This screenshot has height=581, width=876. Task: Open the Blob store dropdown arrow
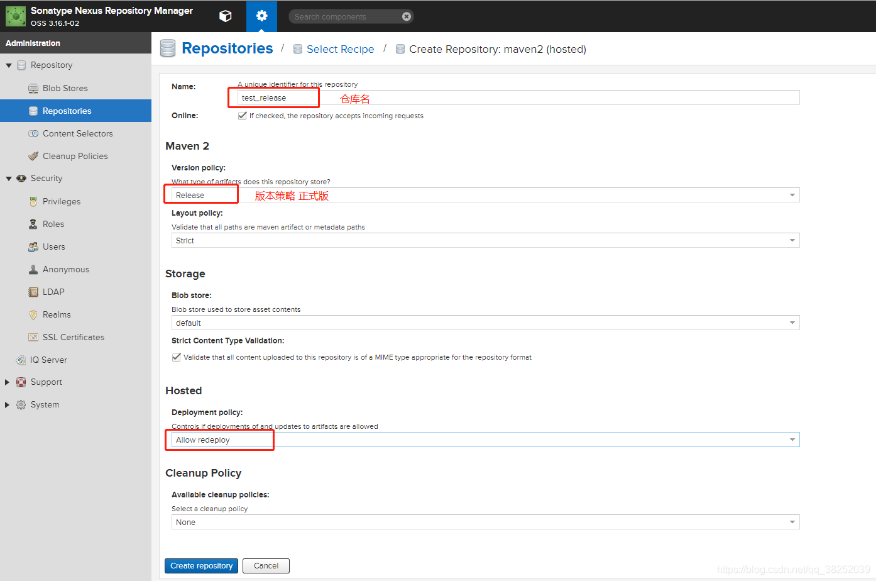tap(792, 323)
